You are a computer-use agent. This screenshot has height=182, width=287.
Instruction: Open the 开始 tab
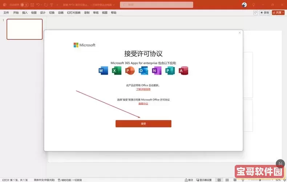pos(16,12)
